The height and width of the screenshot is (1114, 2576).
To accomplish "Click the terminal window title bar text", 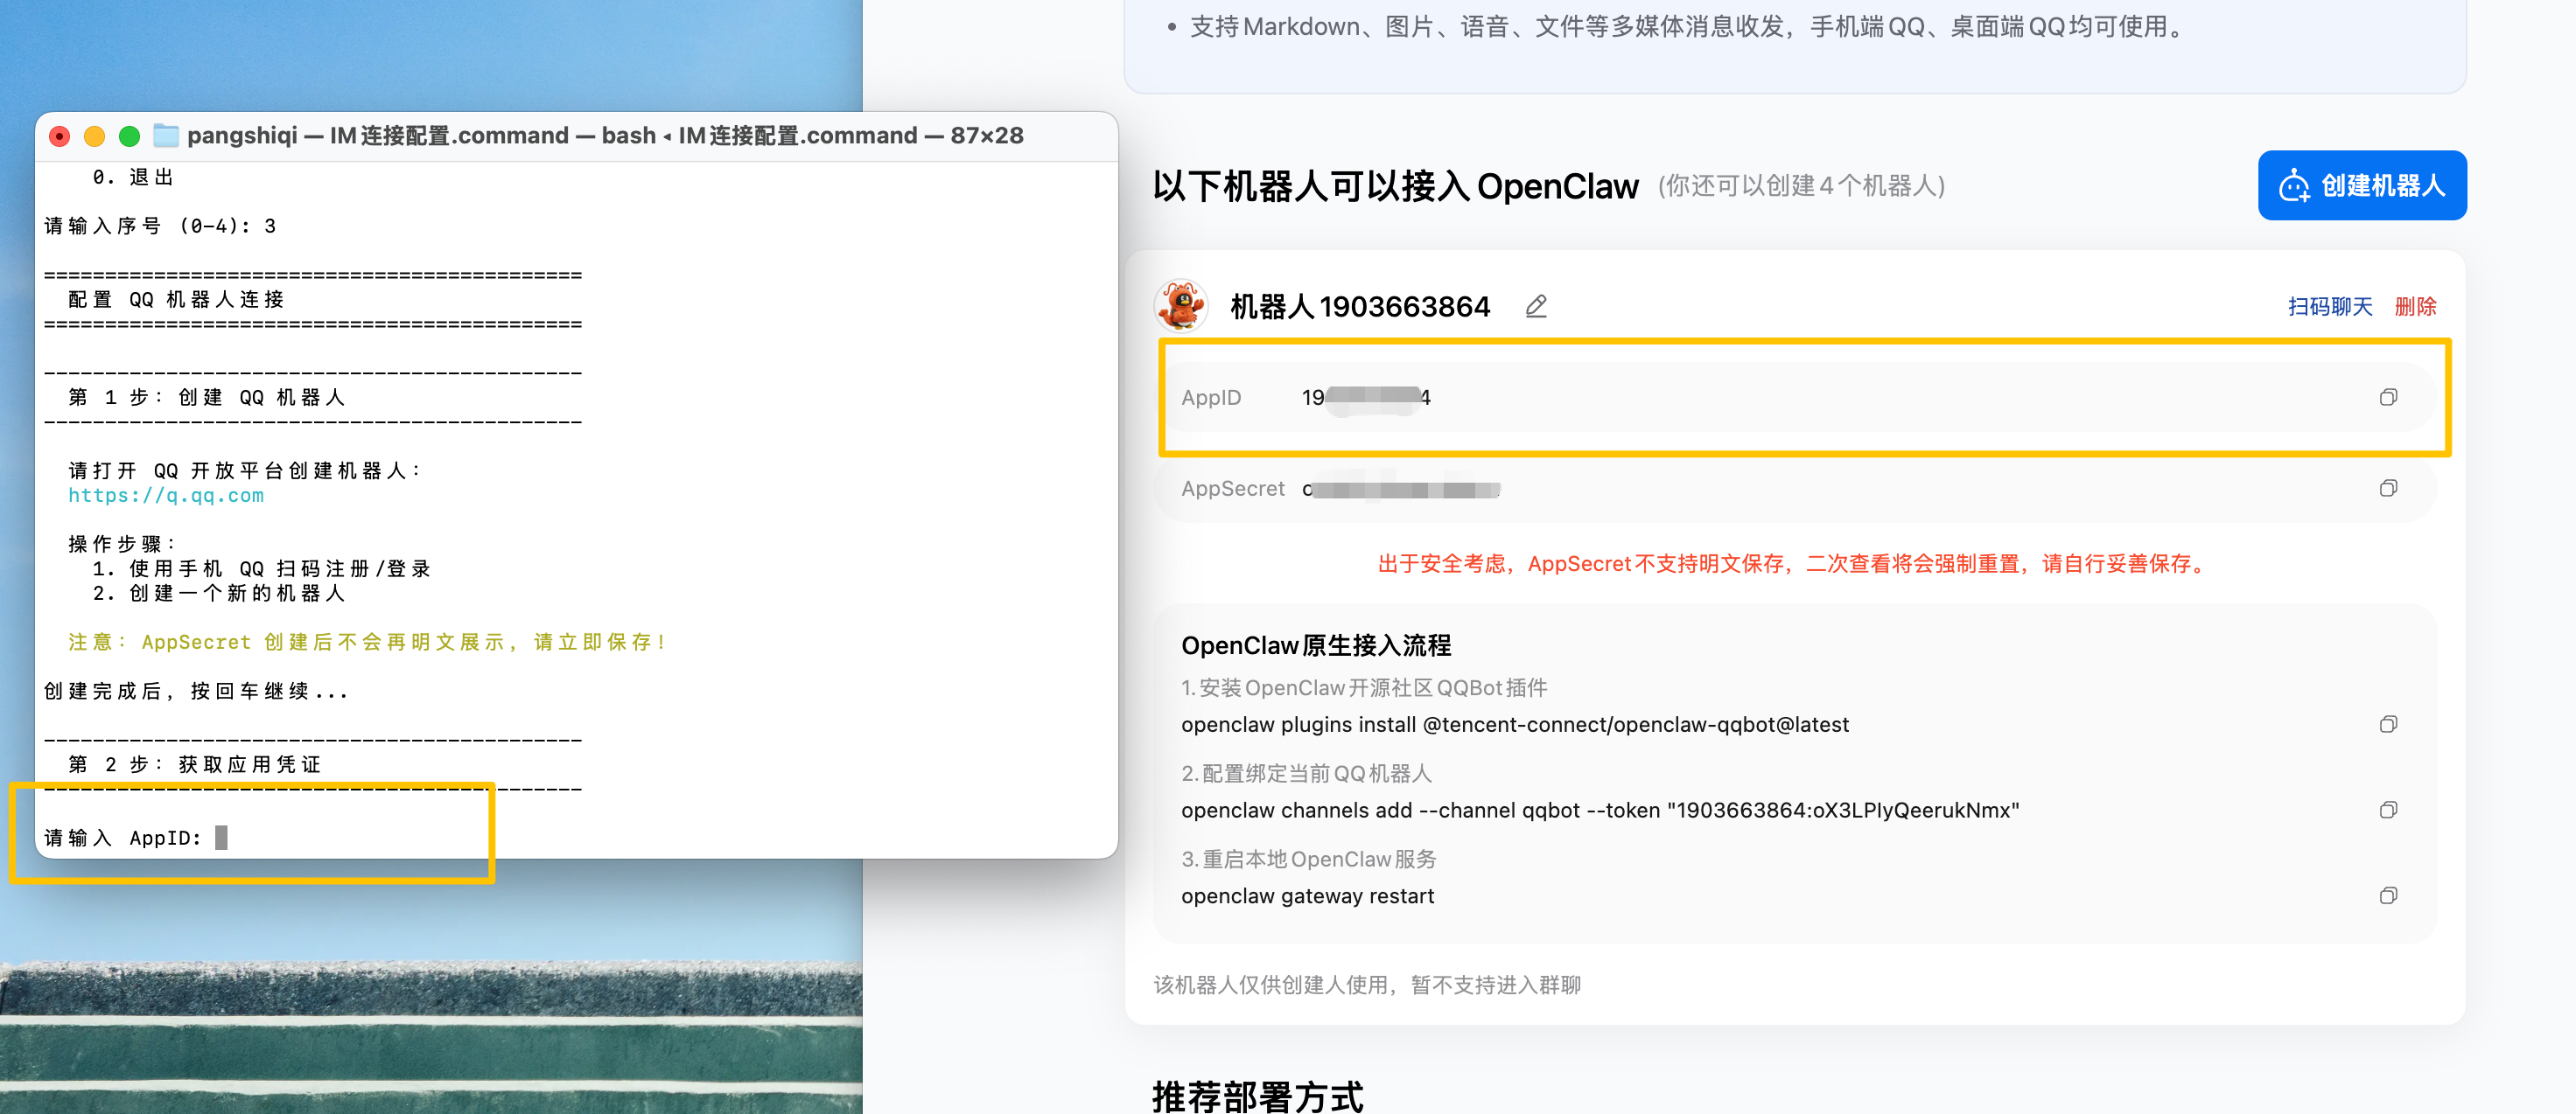I will (x=605, y=136).
